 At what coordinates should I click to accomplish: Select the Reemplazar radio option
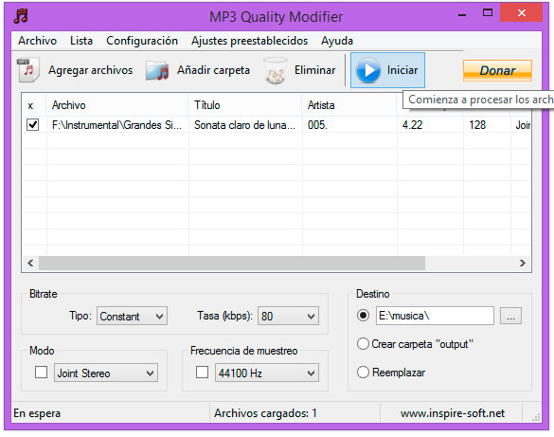click(363, 372)
